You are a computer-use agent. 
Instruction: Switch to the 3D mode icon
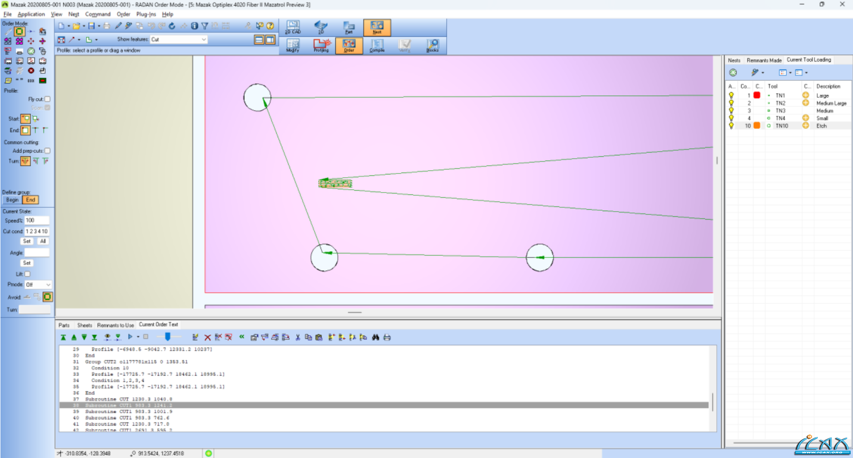321,28
